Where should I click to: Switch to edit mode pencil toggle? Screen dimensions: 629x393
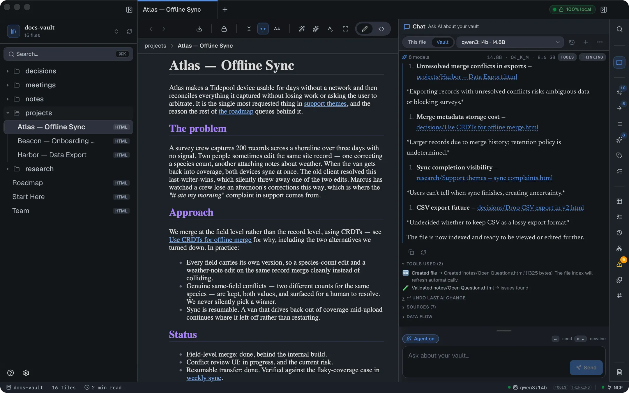[x=365, y=29]
